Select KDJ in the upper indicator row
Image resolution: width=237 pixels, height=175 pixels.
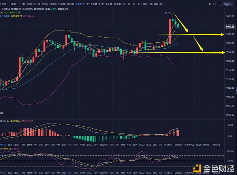point(70,145)
